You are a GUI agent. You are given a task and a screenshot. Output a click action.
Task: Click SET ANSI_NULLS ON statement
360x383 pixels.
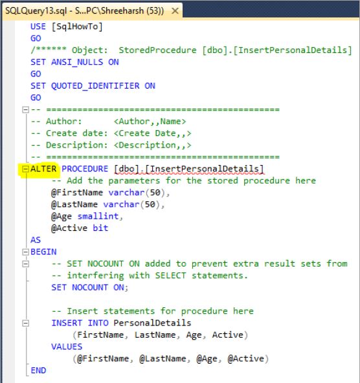tap(75, 62)
